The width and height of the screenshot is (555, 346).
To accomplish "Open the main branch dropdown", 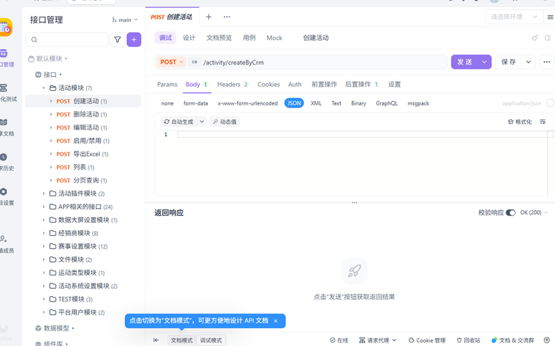I will click(125, 20).
